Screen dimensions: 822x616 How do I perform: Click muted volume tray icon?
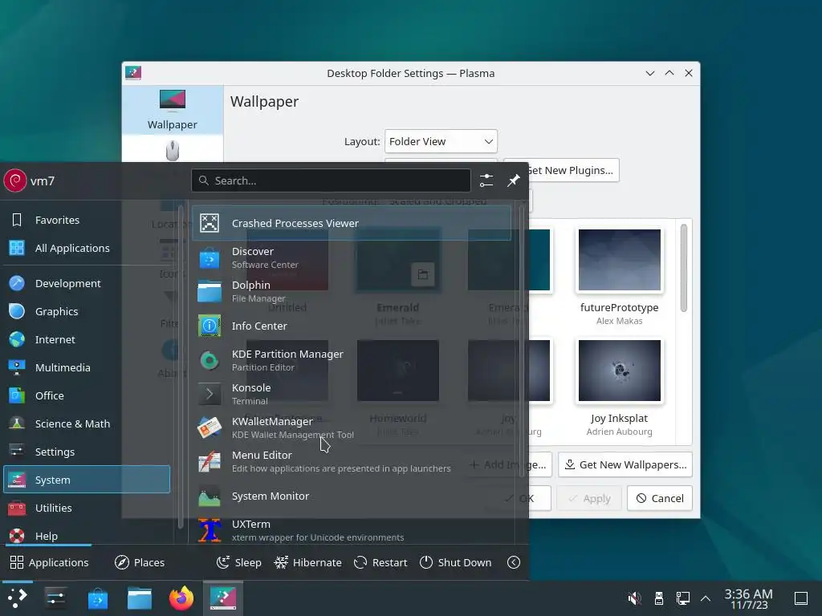[635, 598]
